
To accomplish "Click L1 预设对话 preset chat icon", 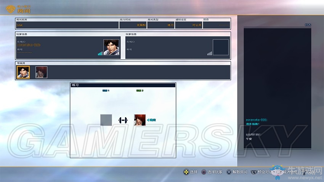I will (x=254, y=172).
